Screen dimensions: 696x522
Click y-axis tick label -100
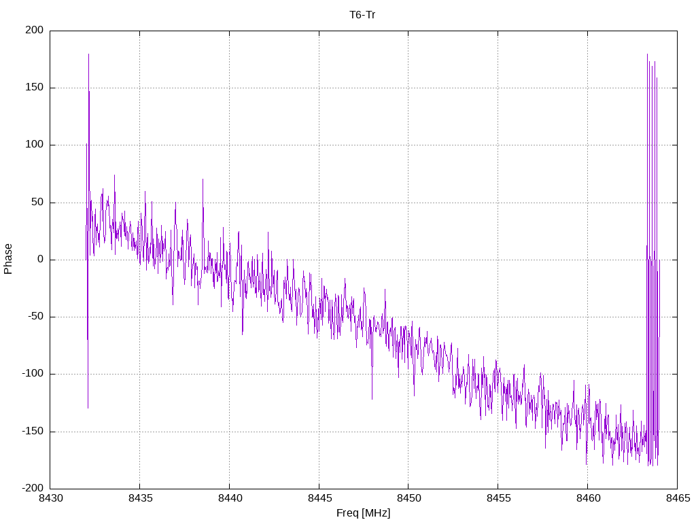[x=33, y=374]
